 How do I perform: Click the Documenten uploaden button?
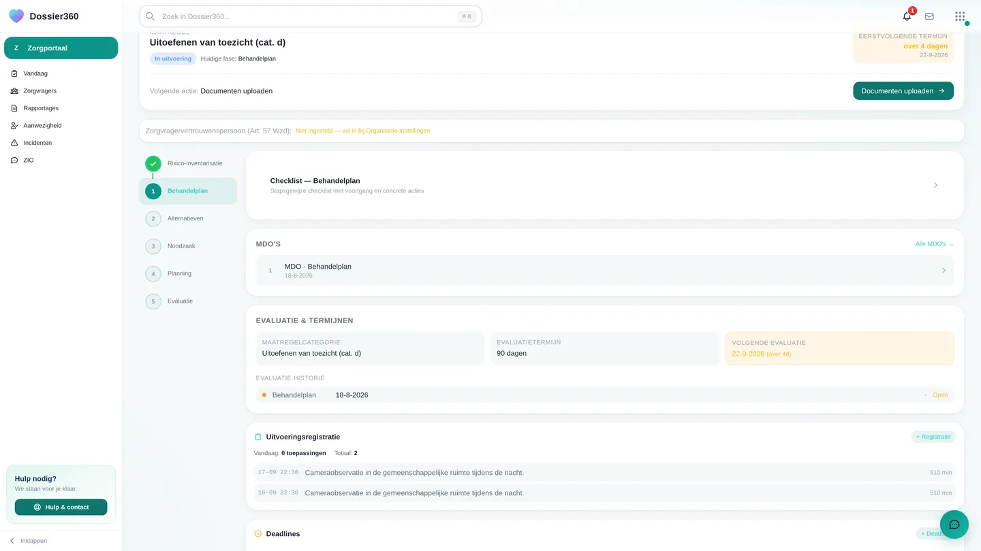pos(903,90)
